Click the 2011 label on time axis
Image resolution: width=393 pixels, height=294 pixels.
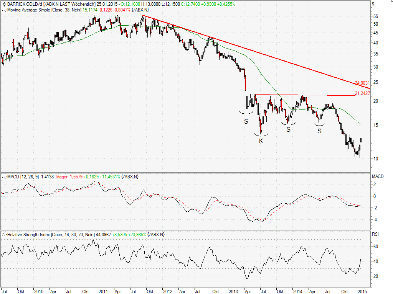(103, 291)
